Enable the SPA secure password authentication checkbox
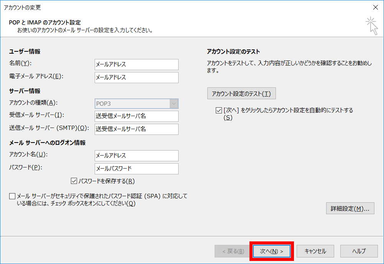Viewport: 384px width, 264px height. pos(11,196)
